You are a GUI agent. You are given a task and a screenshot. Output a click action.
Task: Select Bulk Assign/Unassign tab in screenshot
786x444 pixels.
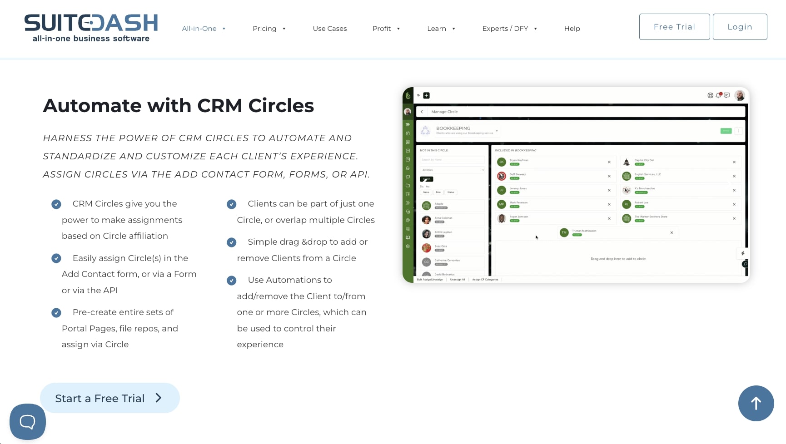(430, 280)
